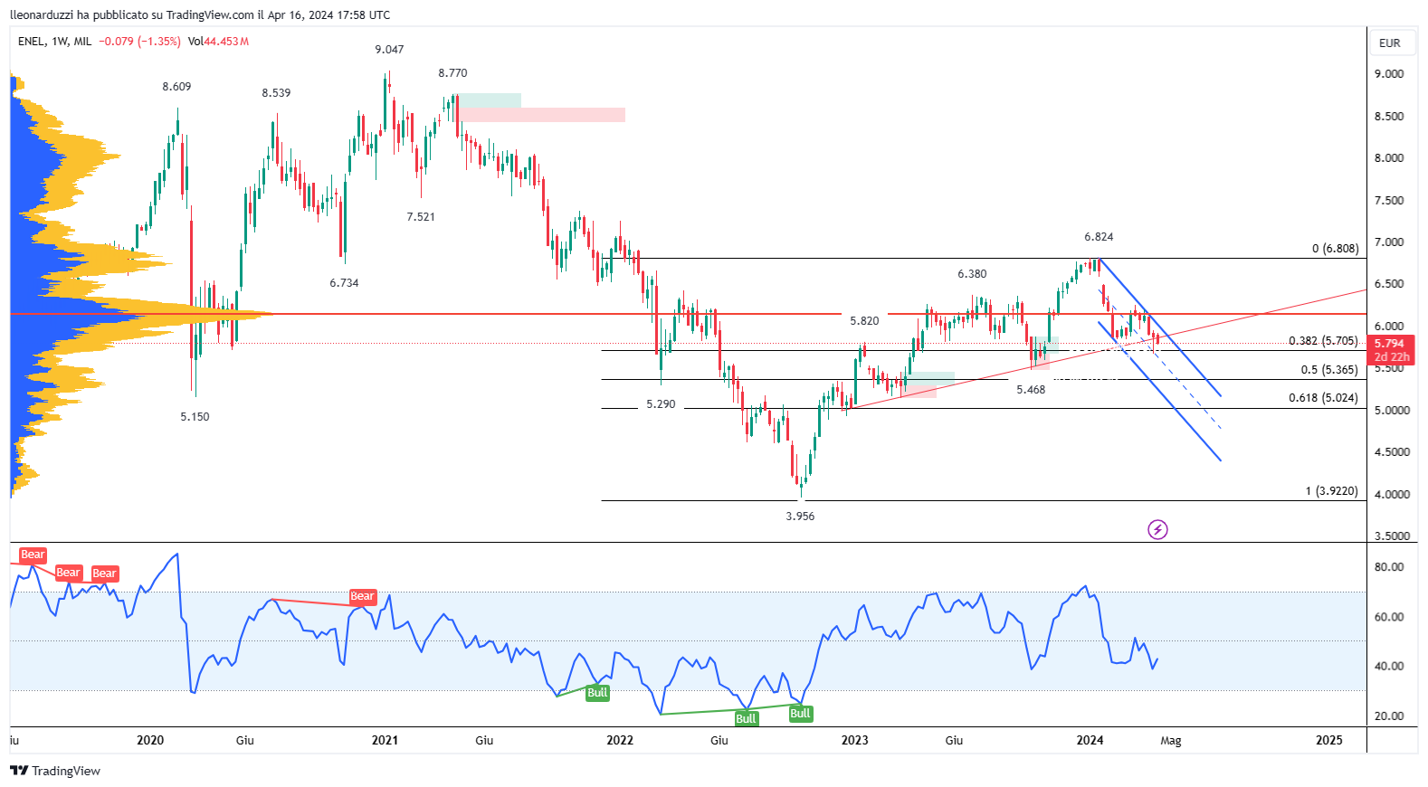Click the 6.824 high price label
1428x787 pixels.
[1099, 237]
